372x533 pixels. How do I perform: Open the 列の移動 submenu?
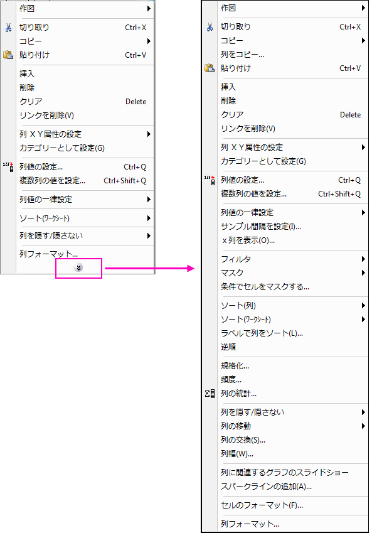click(x=293, y=426)
